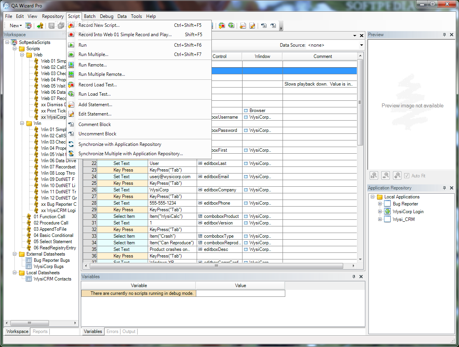The image size is (459, 347).
Task: Click the script grid vertical scrollbar thumb
Action: point(360,102)
